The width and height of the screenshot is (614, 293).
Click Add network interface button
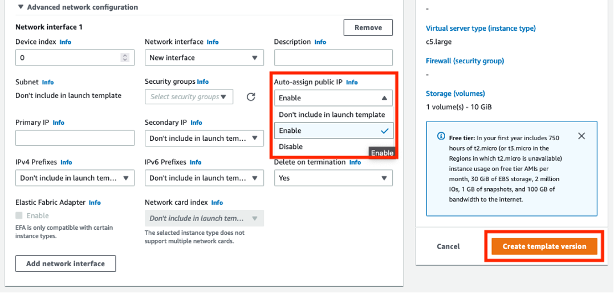66,263
